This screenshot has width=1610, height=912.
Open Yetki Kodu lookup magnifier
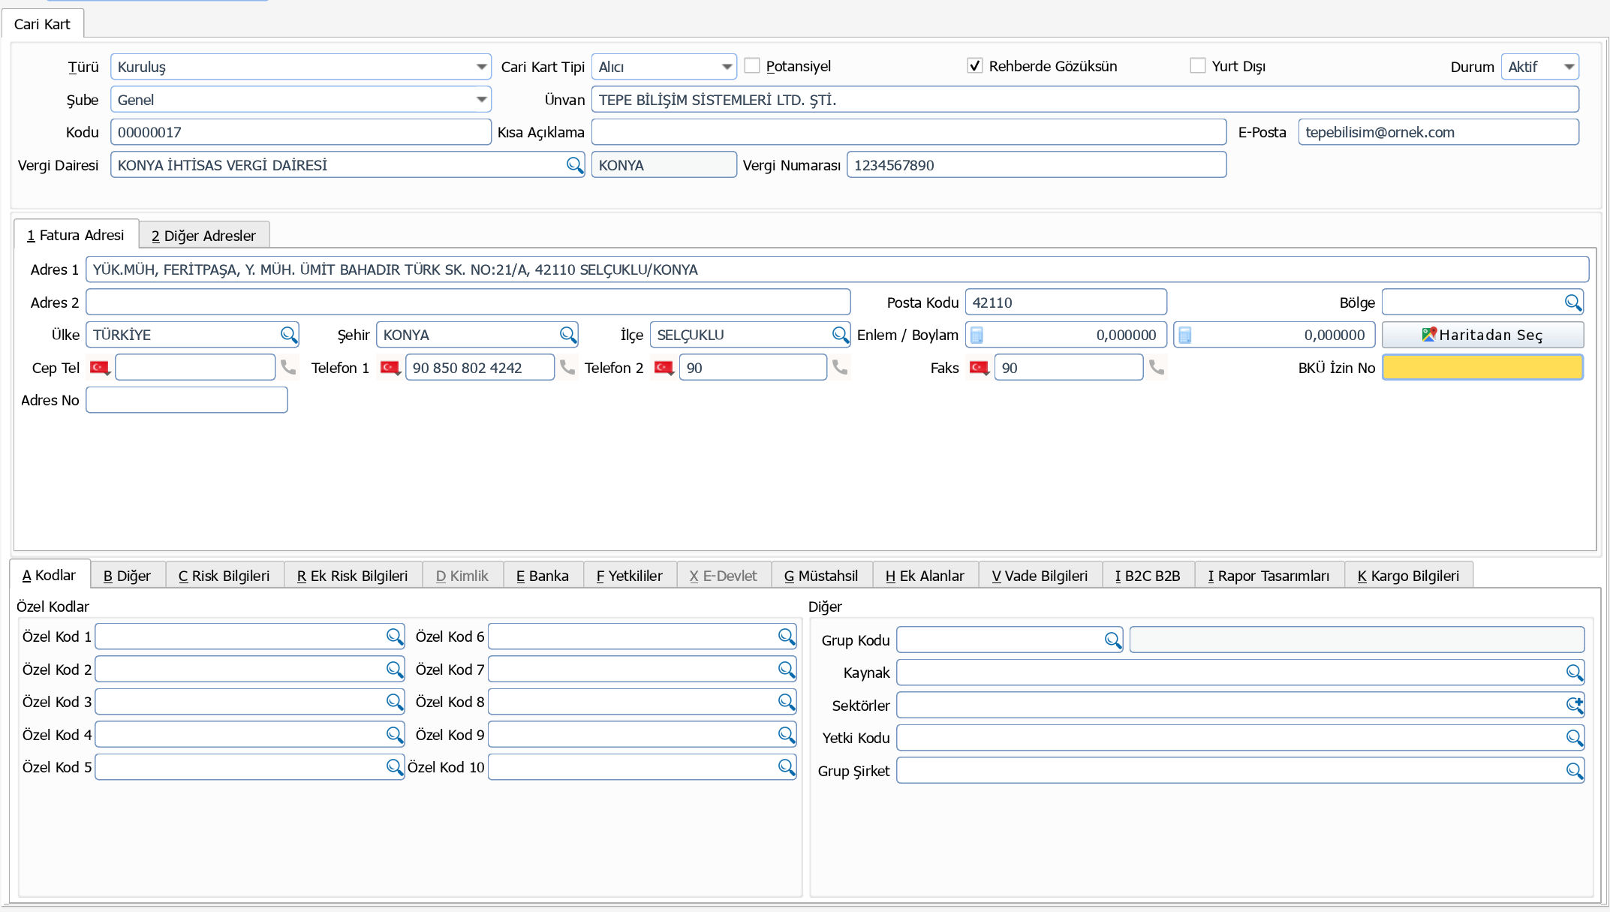pyautogui.click(x=1574, y=738)
